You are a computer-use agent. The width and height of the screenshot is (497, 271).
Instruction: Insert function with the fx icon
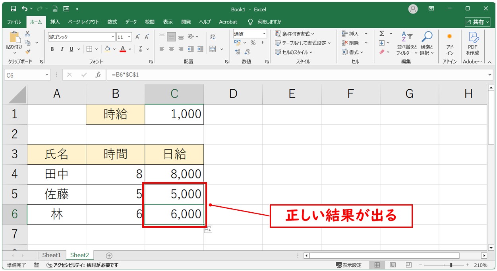tap(98, 75)
